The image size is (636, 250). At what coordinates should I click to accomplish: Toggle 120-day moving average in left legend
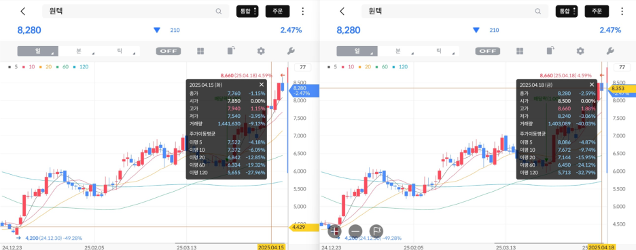[81, 67]
